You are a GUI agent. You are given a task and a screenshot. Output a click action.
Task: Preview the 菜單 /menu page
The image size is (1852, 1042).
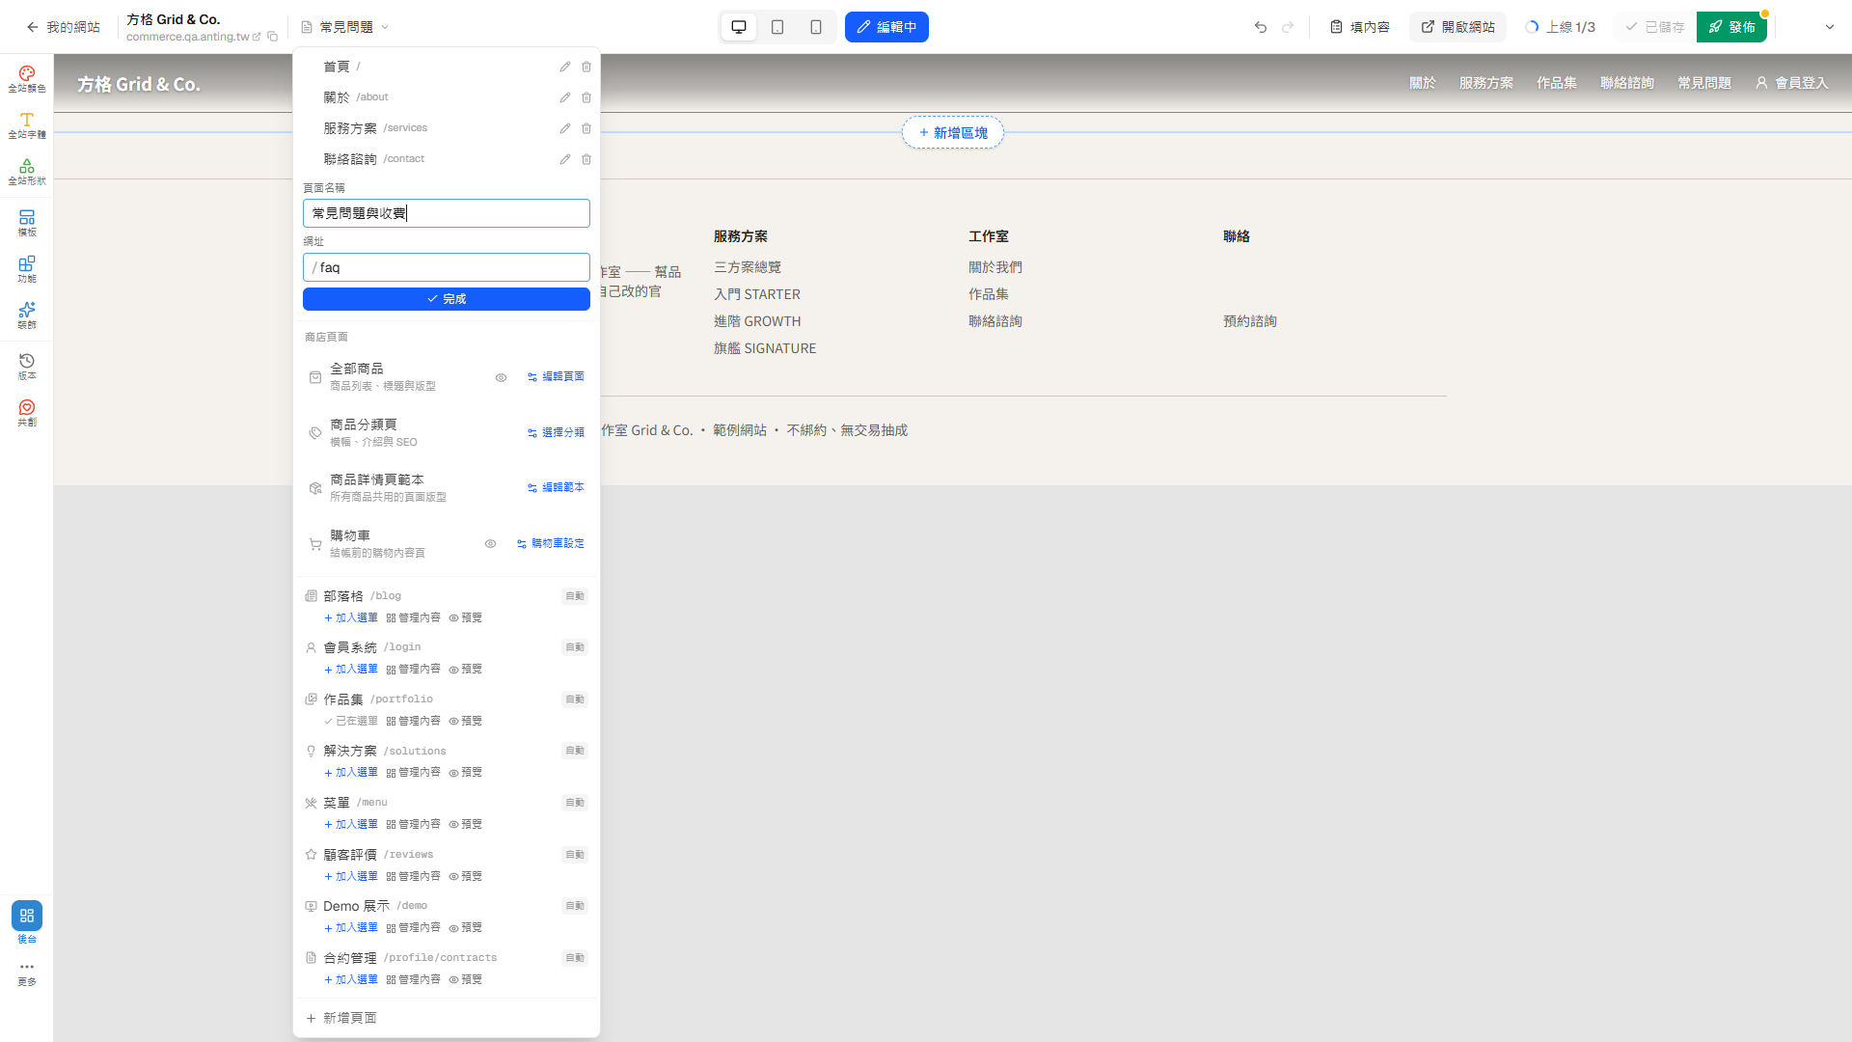coord(465,824)
